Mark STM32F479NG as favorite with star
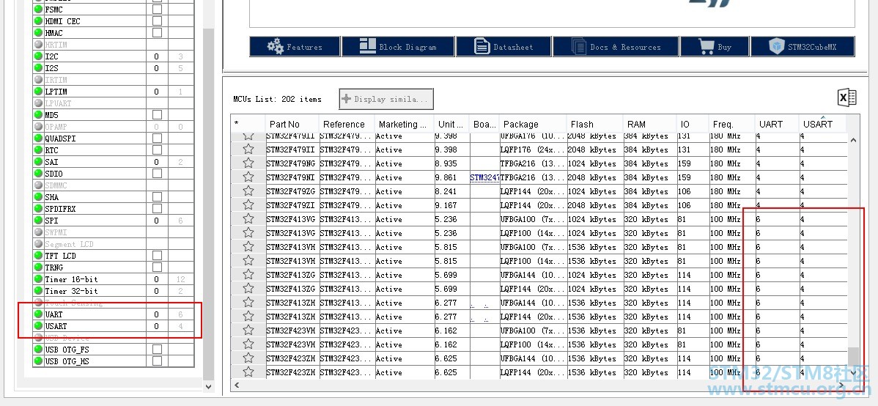The width and height of the screenshot is (878, 406). point(248,163)
